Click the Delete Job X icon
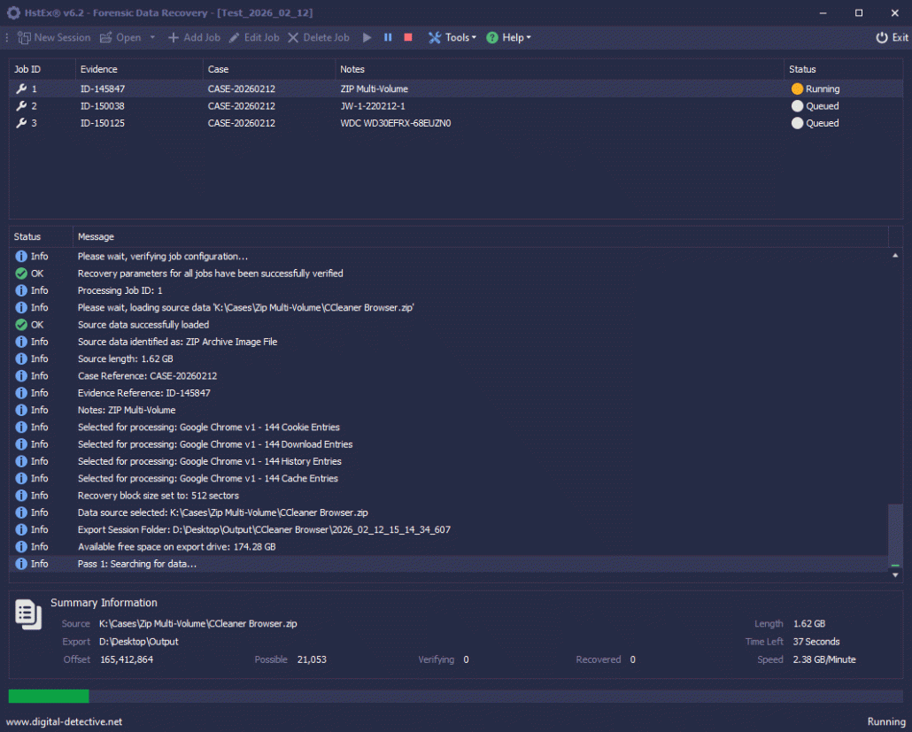912x732 pixels. tap(294, 38)
